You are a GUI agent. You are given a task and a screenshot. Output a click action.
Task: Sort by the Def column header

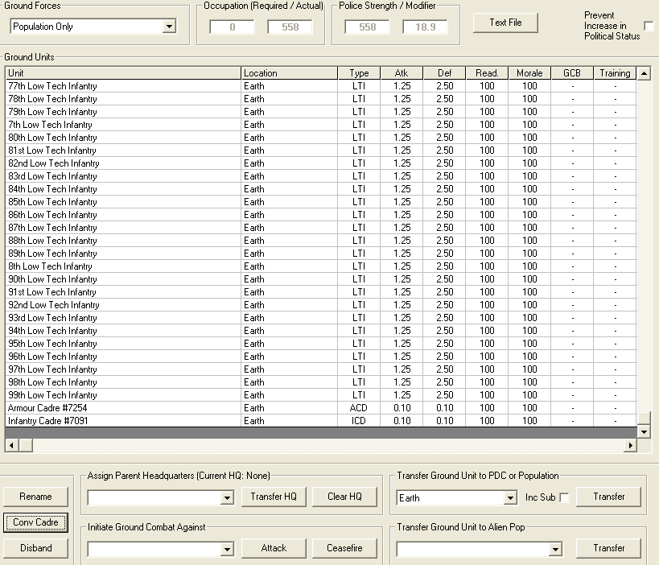coord(445,73)
